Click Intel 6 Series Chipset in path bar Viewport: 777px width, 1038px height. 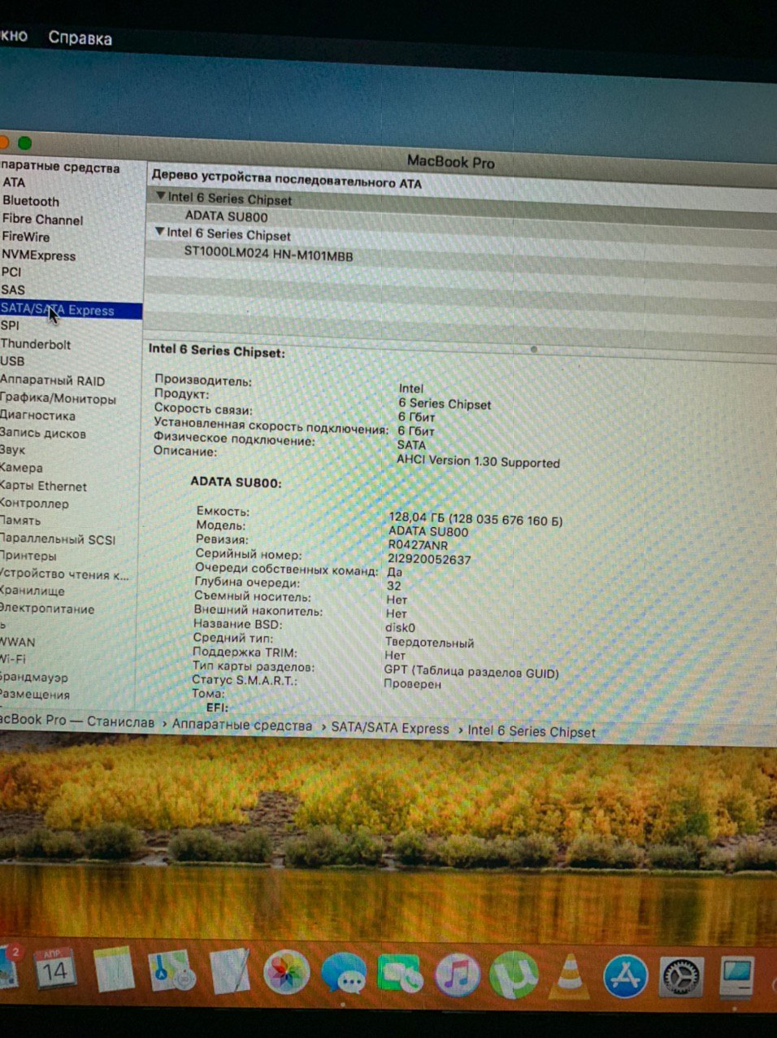pos(532,731)
